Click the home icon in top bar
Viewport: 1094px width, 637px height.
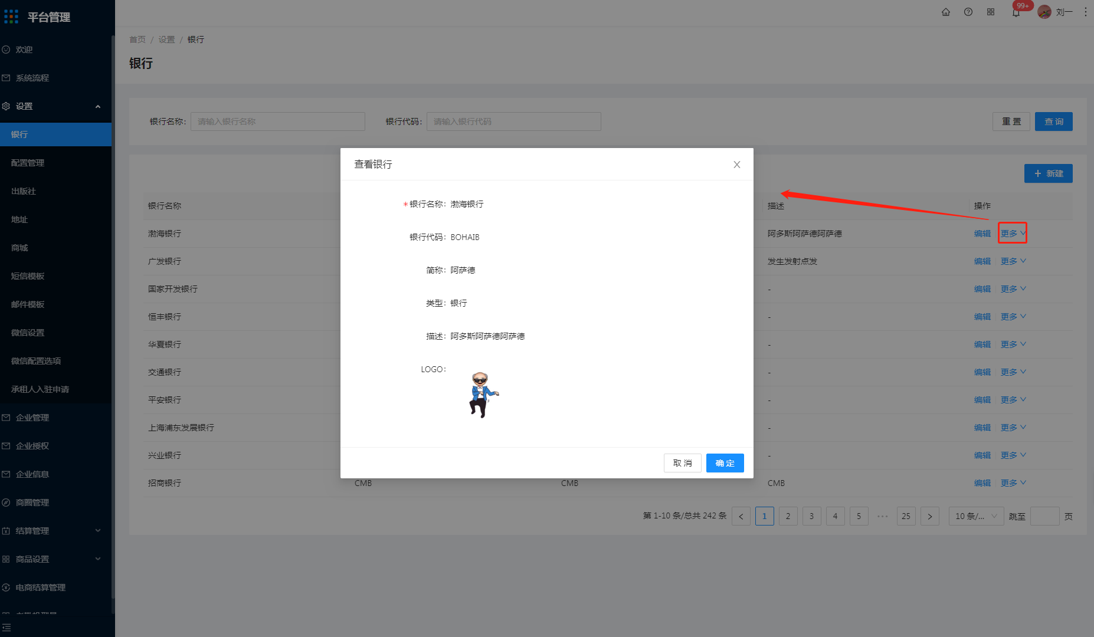(x=946, y=12)
